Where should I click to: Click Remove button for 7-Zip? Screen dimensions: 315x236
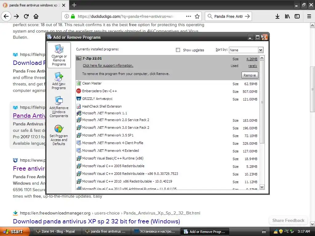click(249, 75)
